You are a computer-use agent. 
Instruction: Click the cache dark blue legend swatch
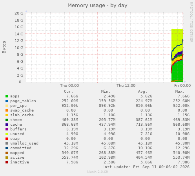point(7,125)
